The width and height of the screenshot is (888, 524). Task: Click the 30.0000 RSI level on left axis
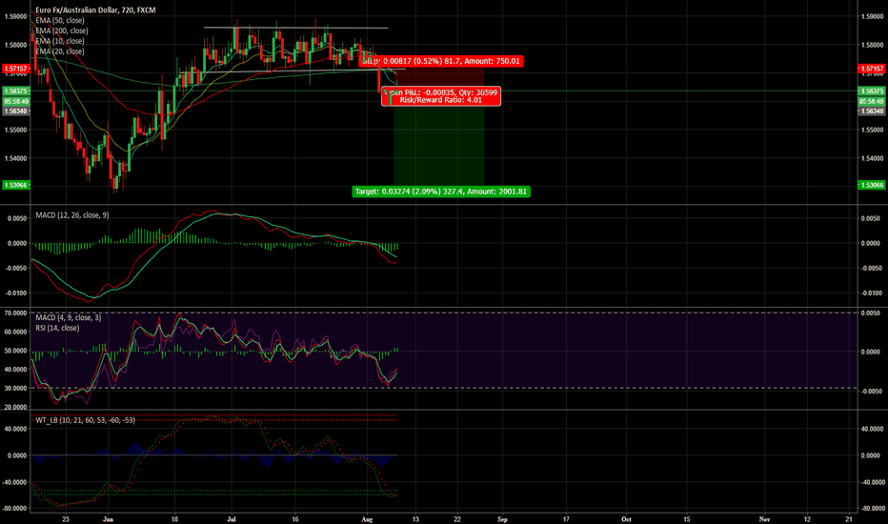click(16, 388)
